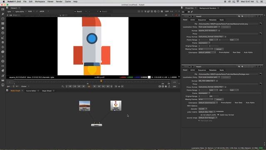Click the Read1 footage node thumbnail
This screenshot has height=150, width=266.
[85, 106]
